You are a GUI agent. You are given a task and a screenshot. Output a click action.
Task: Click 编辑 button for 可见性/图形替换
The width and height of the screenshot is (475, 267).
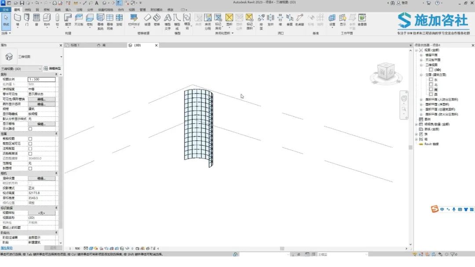point(41,99)
